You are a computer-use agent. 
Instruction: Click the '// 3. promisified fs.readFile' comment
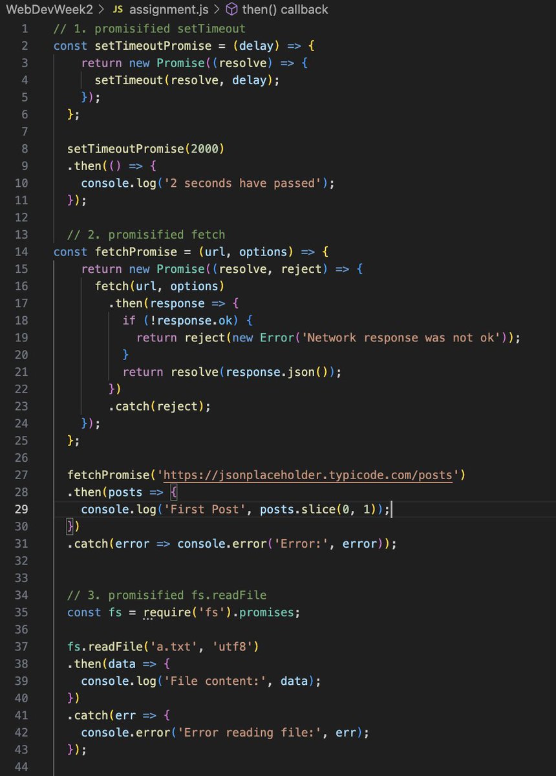click(167, 595)
